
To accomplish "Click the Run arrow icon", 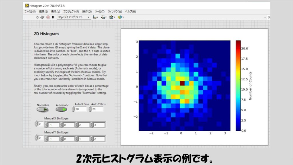I will pyautogui.click(x=37, y=17).
